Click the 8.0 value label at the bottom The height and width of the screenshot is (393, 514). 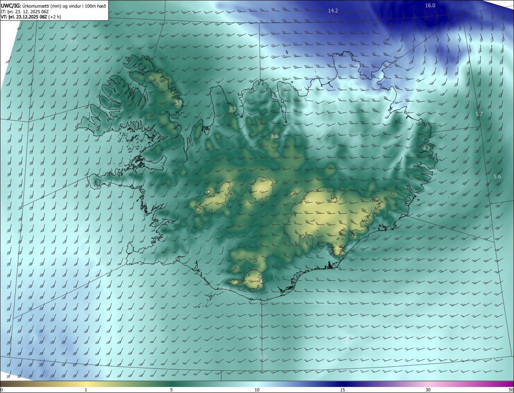(263, 357)
